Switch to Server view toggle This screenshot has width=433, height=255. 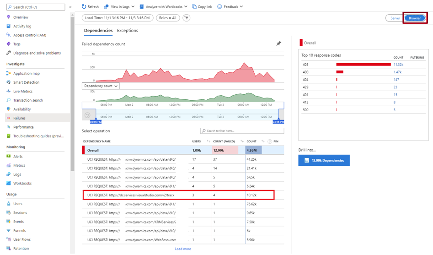pyautogui.click(x=395, y=18)
